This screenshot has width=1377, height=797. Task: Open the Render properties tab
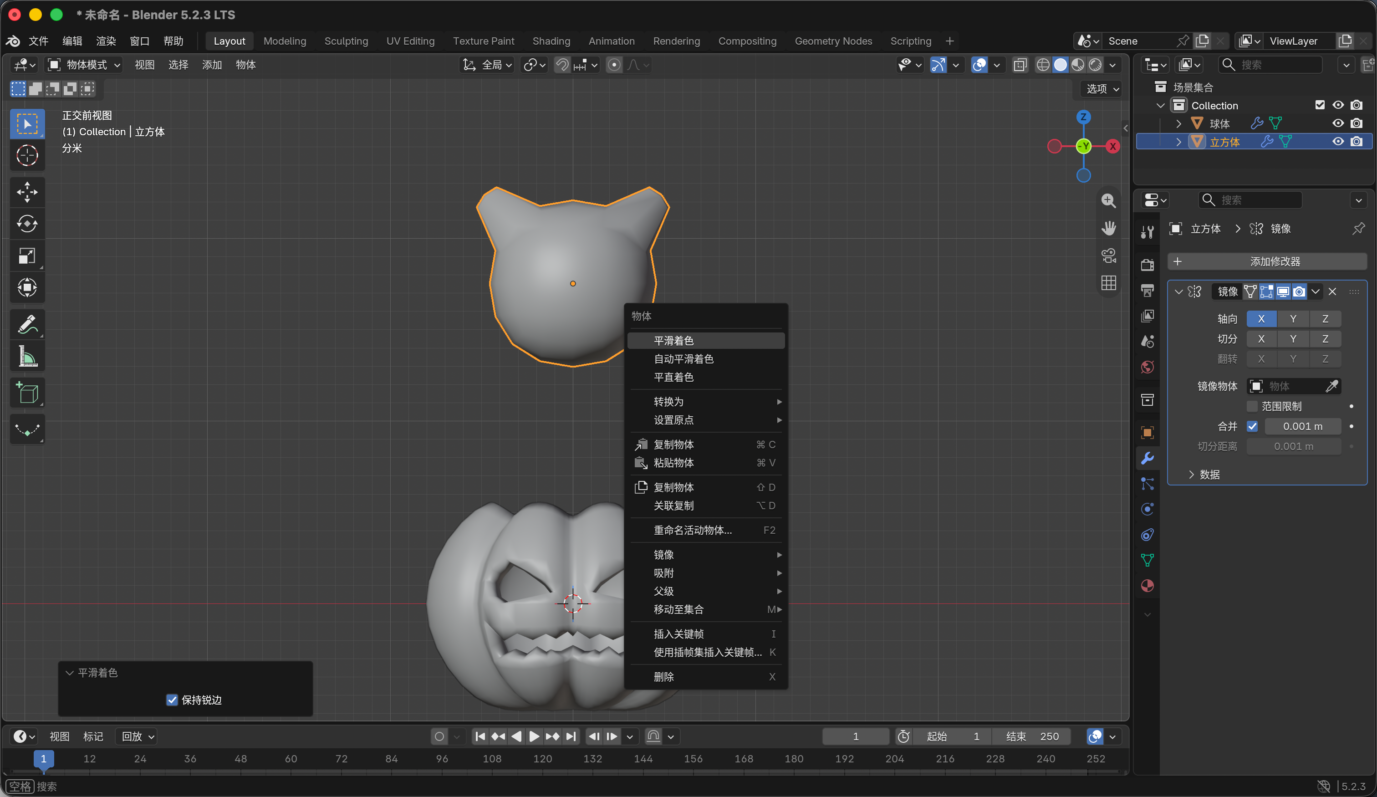pyautogui.click(x=1147, y=265)
